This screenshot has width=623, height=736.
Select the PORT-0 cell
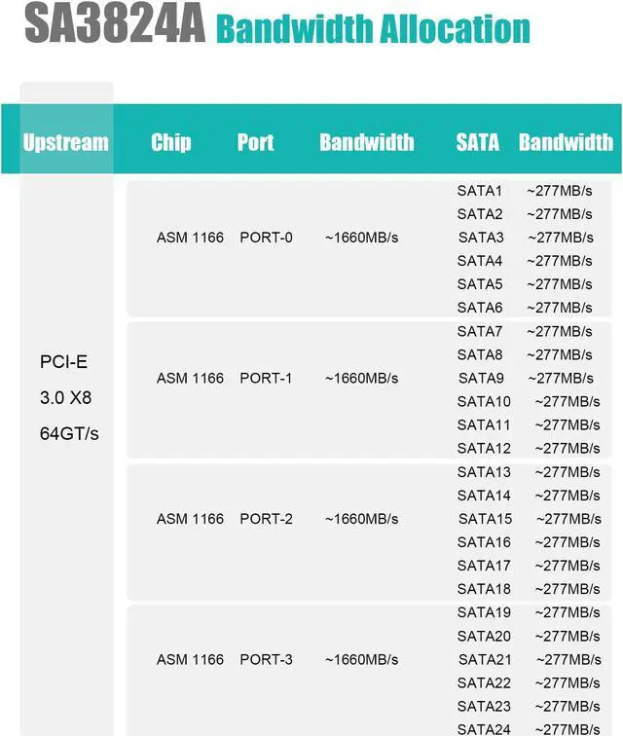pos(266,238)
